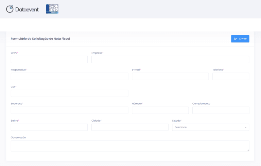Focus the Endereço text field

pos(70,110)
